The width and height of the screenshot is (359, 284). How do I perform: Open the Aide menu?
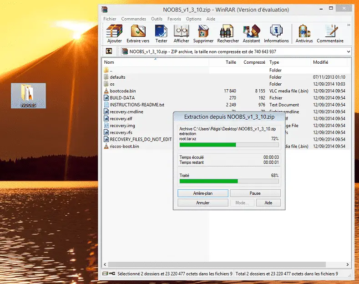pyautogui.click(x=211, y=19)
